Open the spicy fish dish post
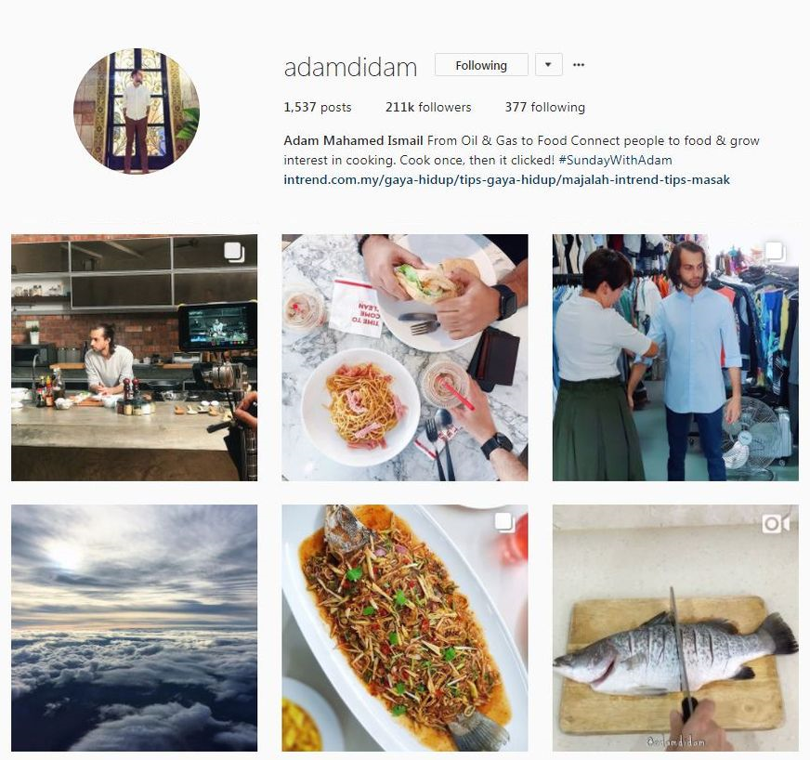Image resolution: width=810 pixels, height=760 pixels. click(405, 628)
